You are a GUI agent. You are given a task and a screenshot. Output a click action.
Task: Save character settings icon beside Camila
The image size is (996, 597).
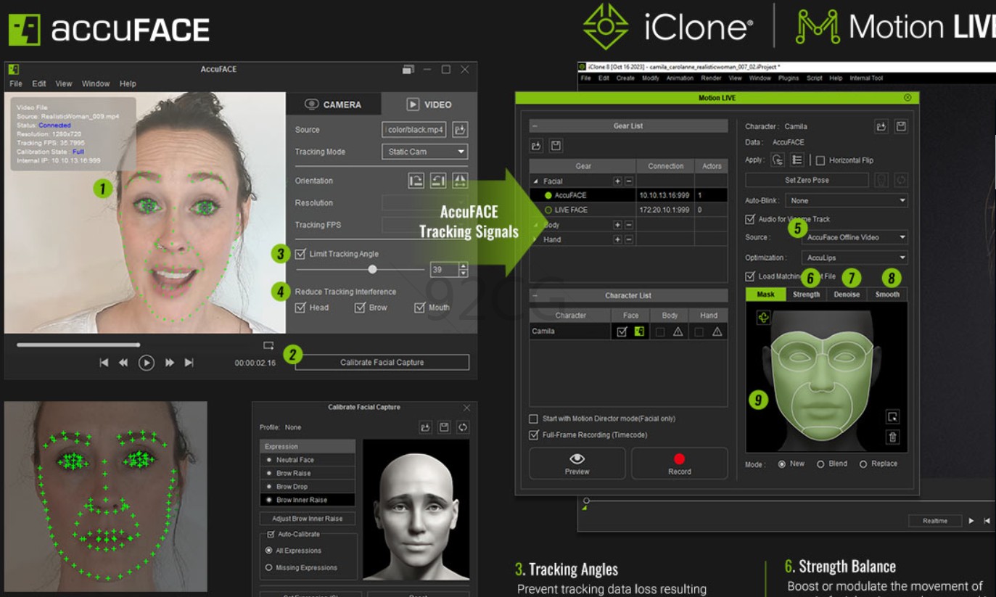point(900,126)
